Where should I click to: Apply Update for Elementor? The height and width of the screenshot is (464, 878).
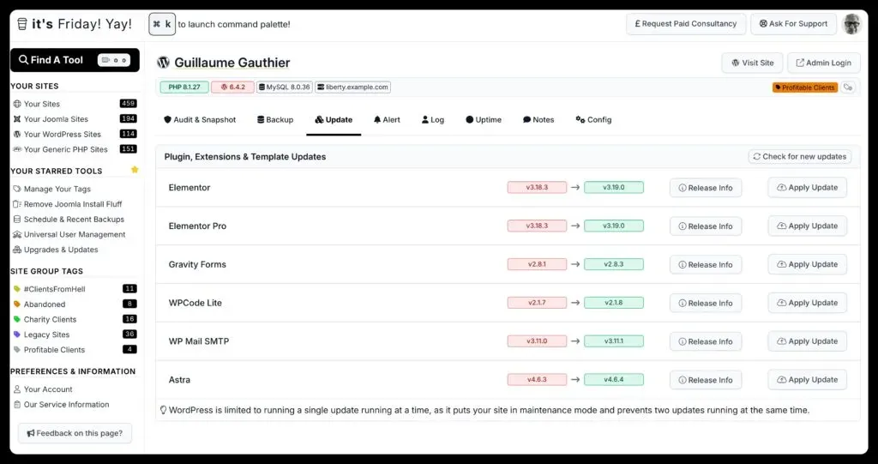click(x=807, y=188)
